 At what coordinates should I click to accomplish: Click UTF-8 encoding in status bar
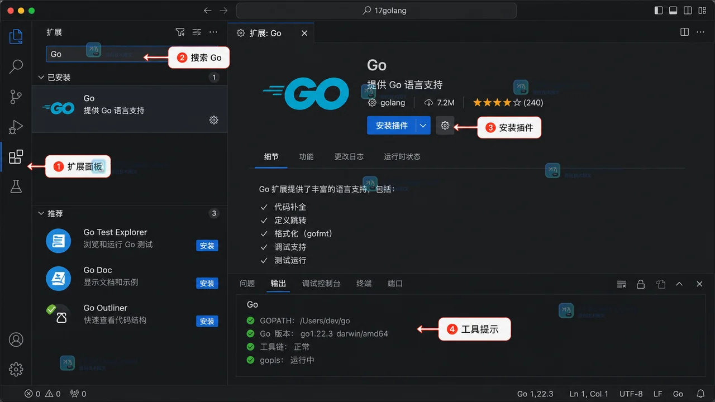tap(631, 394)
